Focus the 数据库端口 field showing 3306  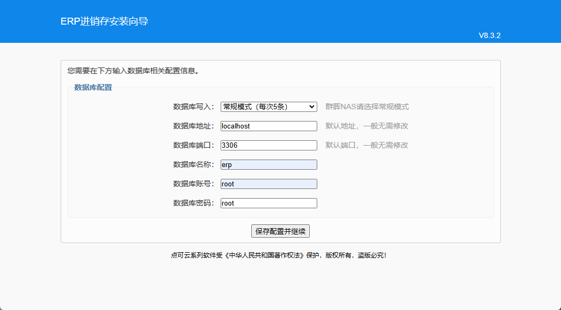(268, 145)
